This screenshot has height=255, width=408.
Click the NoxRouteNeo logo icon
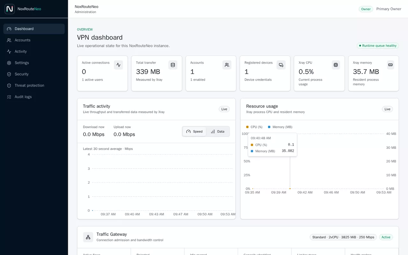tap(10, 9)
